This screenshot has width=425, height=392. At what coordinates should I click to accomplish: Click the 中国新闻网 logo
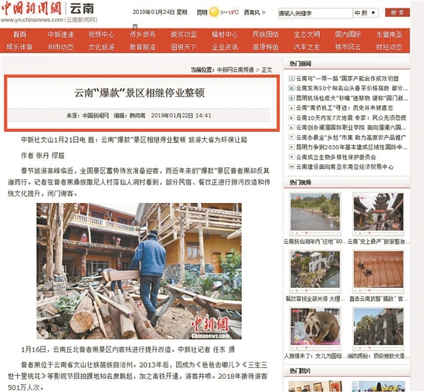coord(31,8)
